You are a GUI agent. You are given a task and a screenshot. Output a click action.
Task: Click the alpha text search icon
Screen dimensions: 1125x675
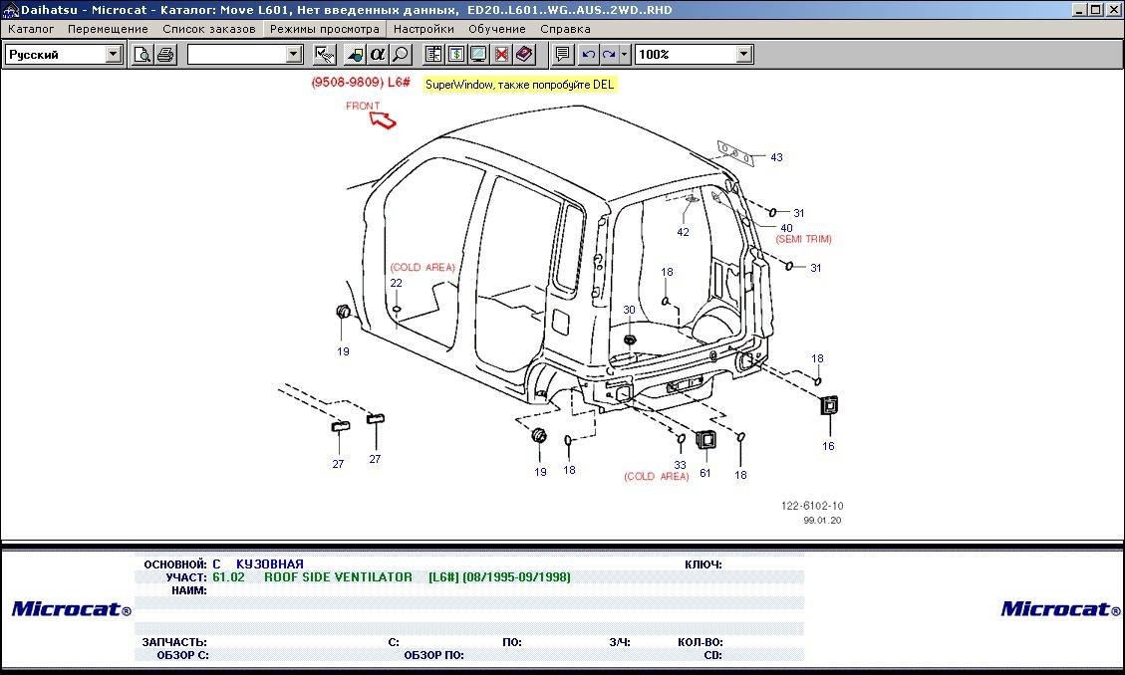tap(378, 55)
